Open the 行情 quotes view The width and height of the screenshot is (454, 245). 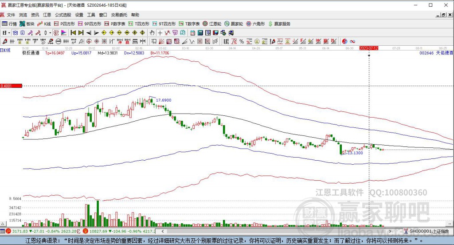point(9,24)
